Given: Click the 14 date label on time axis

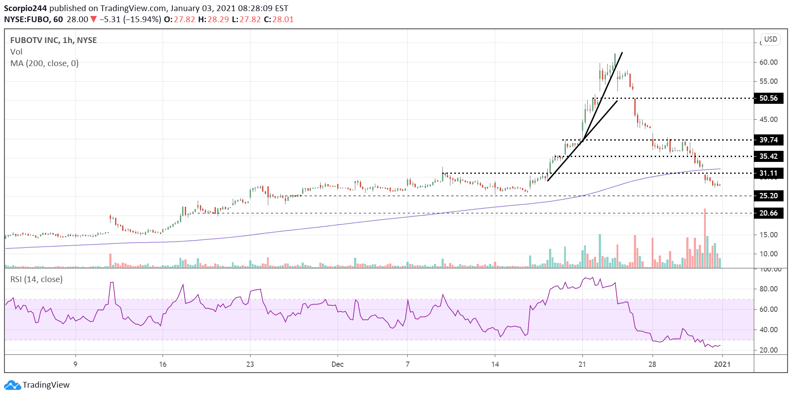Looking at the screenshot, I should pyautogui.click(x=495, y=364).
